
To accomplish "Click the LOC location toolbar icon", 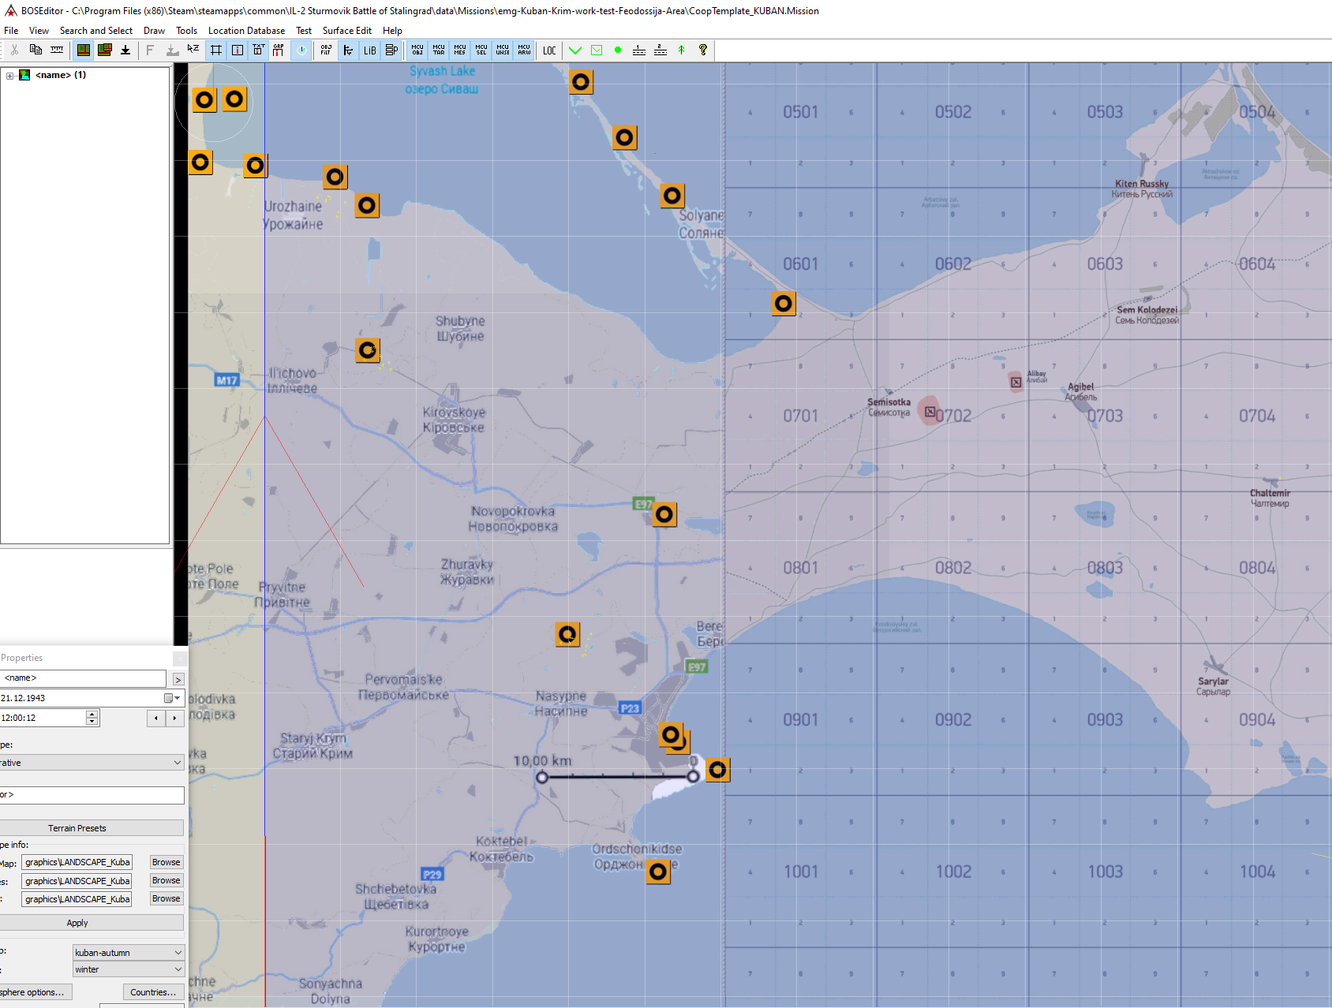I will coord(549,50).
